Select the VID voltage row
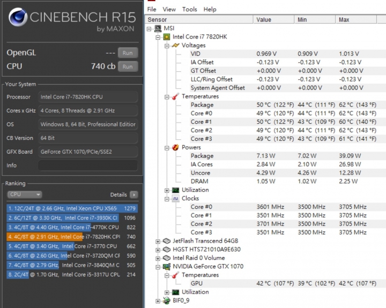Image resolution: width=386 pixels, height=308 pixels. click(x=287, y=54)
